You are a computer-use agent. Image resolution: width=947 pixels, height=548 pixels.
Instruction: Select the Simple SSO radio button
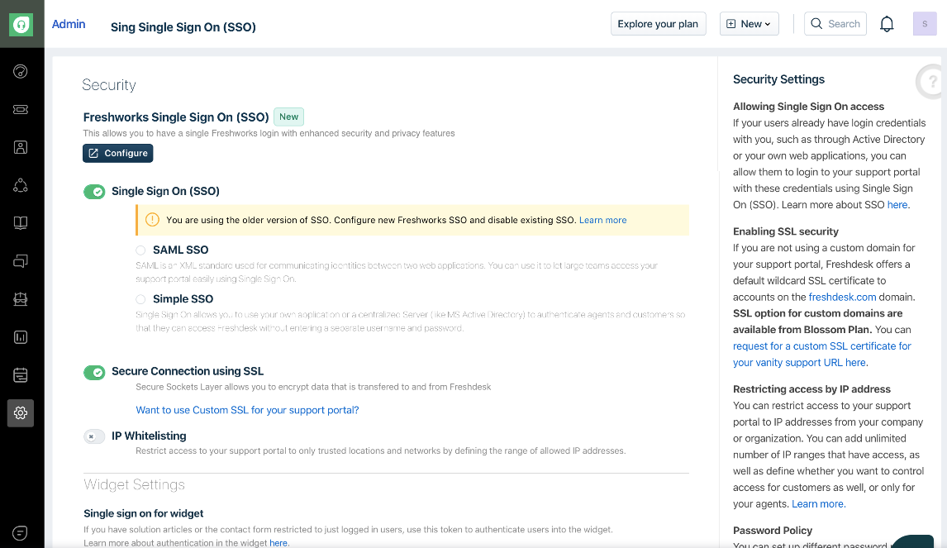(x=140, y=299)
